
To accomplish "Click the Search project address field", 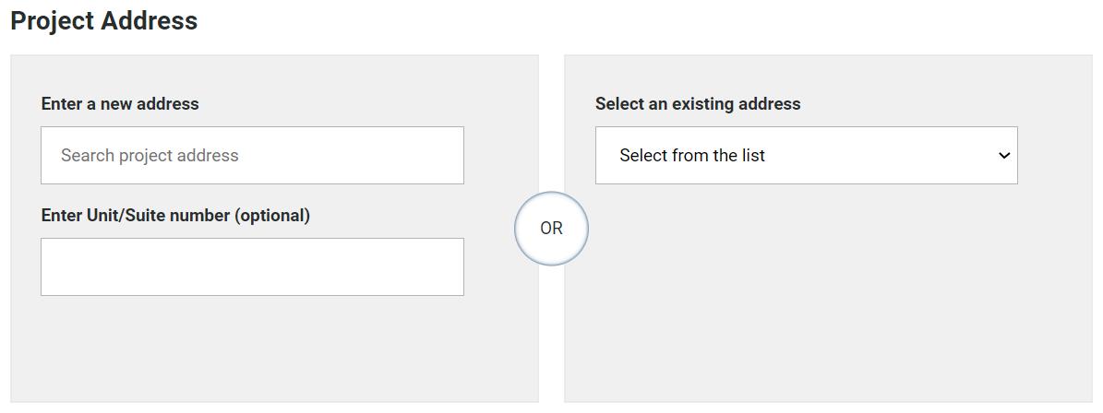I will (252, 156).
